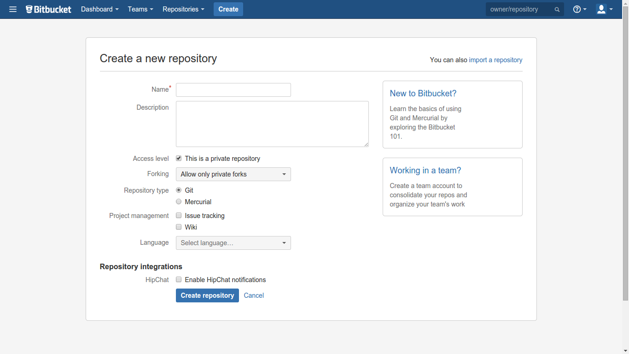Click the Create button in header

tap(228, 9)
